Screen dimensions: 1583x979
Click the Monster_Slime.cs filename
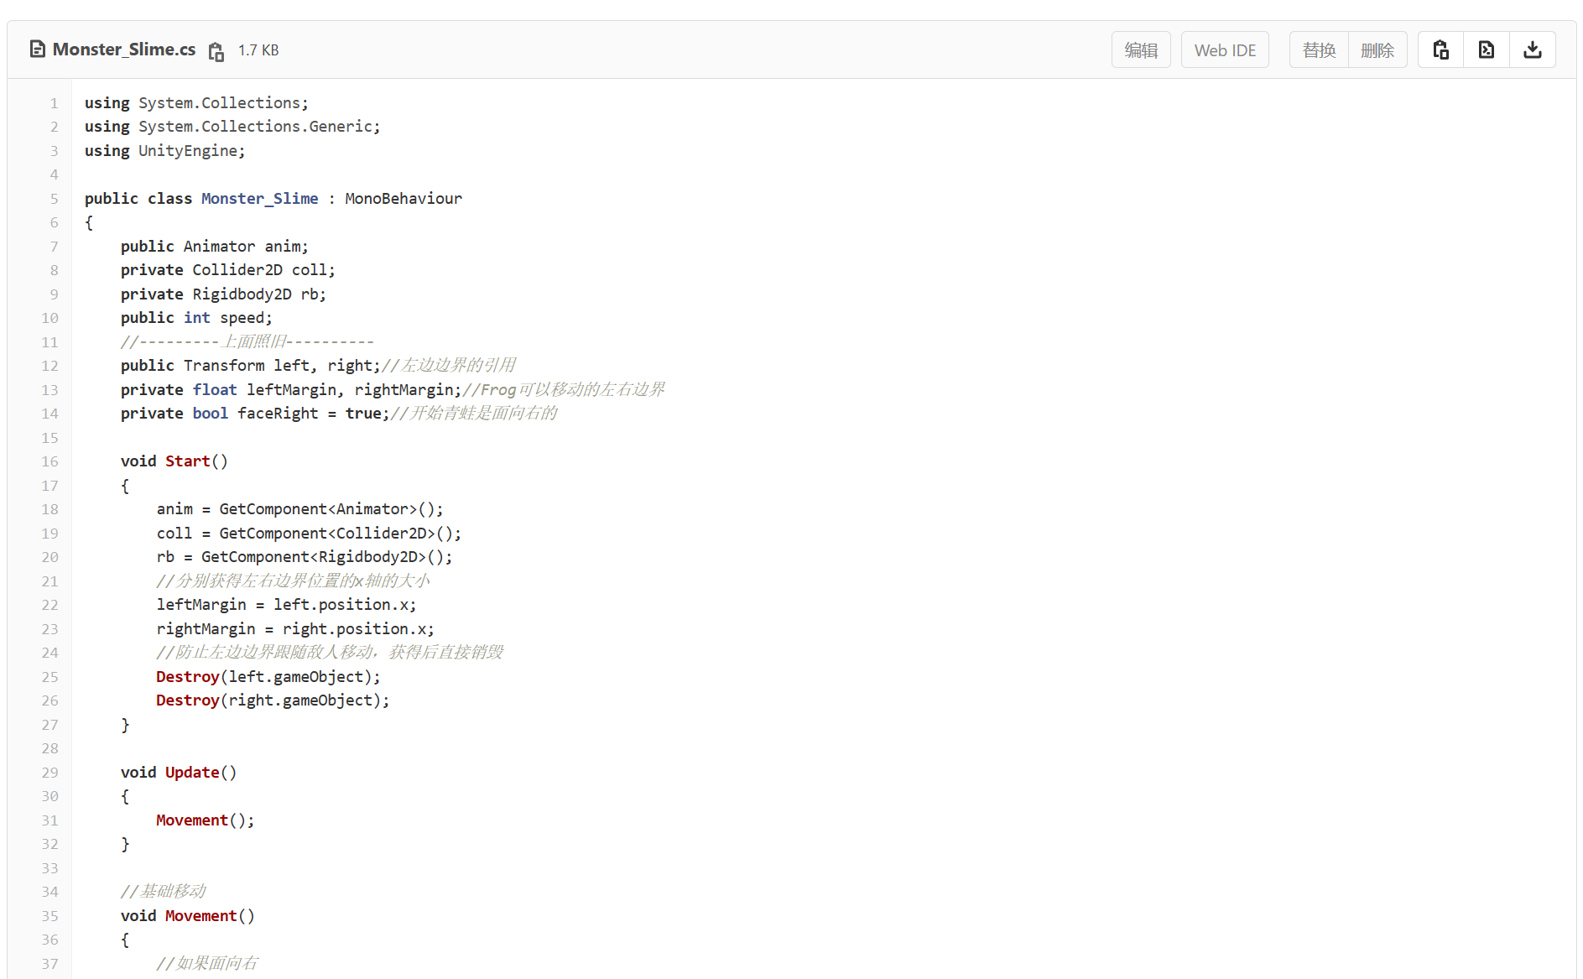click(x=124, y=49)
